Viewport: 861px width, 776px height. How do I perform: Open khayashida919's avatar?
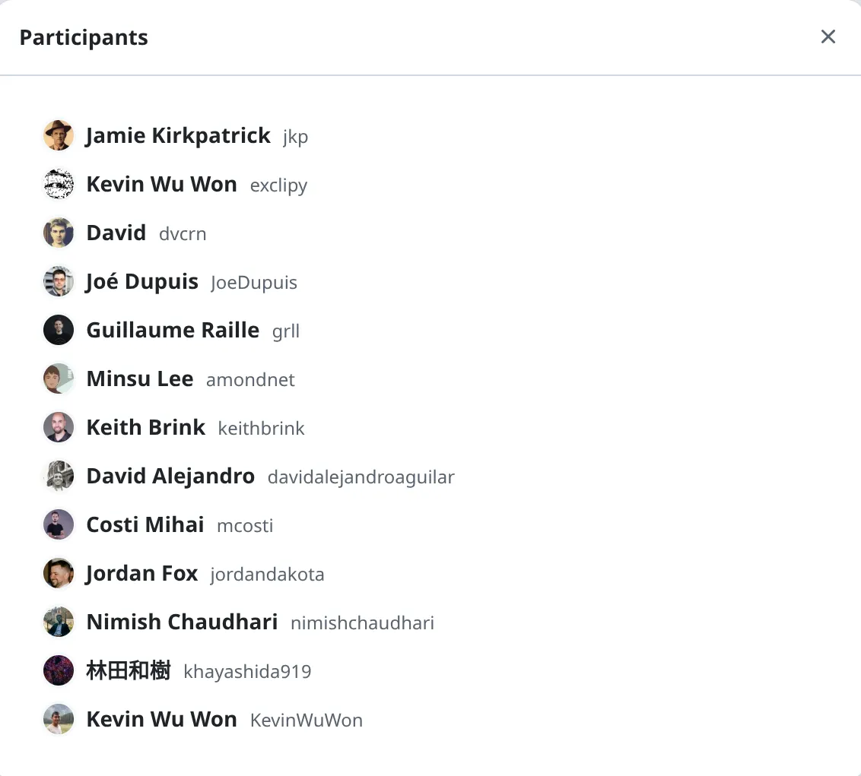[x=59, y=670]
